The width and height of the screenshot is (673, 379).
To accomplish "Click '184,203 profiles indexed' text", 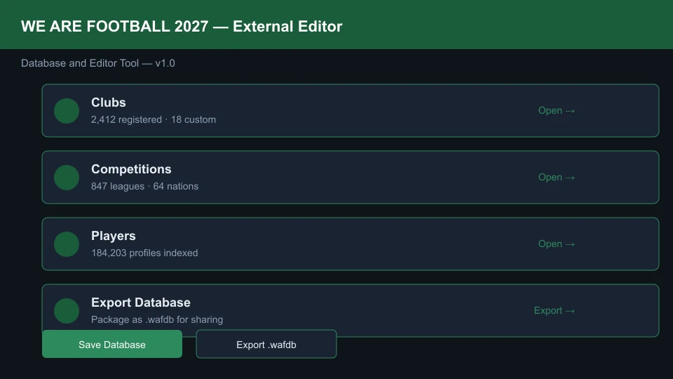I will click(x=144, y=253).
